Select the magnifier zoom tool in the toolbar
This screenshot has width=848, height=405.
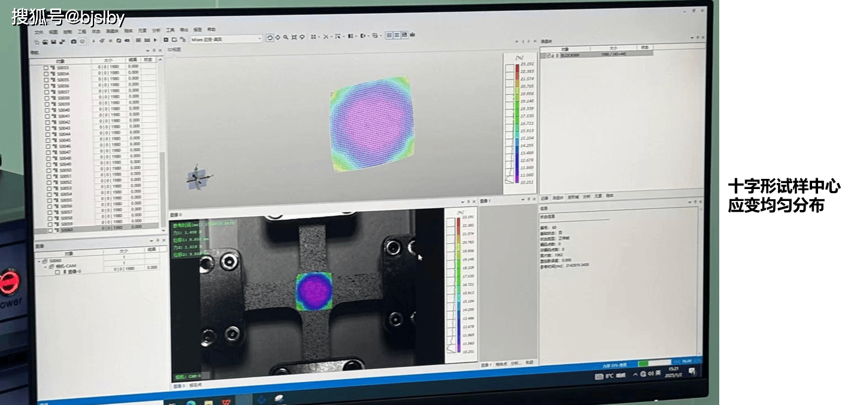(286, 37)
